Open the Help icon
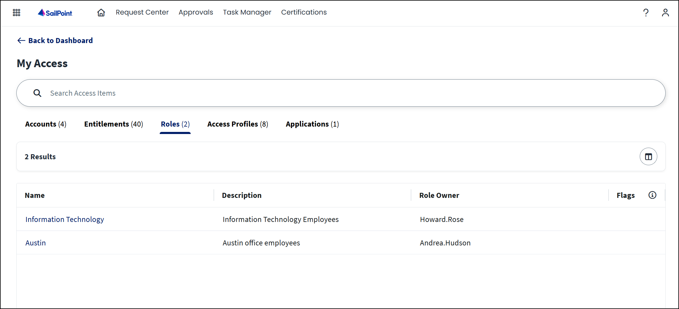This screenshot has width=679, height=309. [646, 12]
